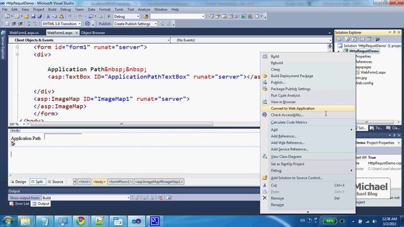Choose Build from the context menu
The height and width of the screenshot is (227, 404).
[x=307, y=56]
